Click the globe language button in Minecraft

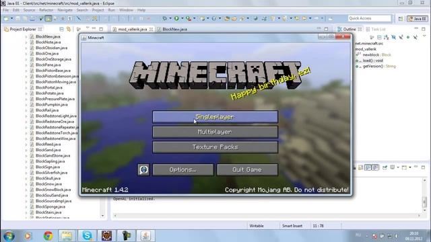143,169
